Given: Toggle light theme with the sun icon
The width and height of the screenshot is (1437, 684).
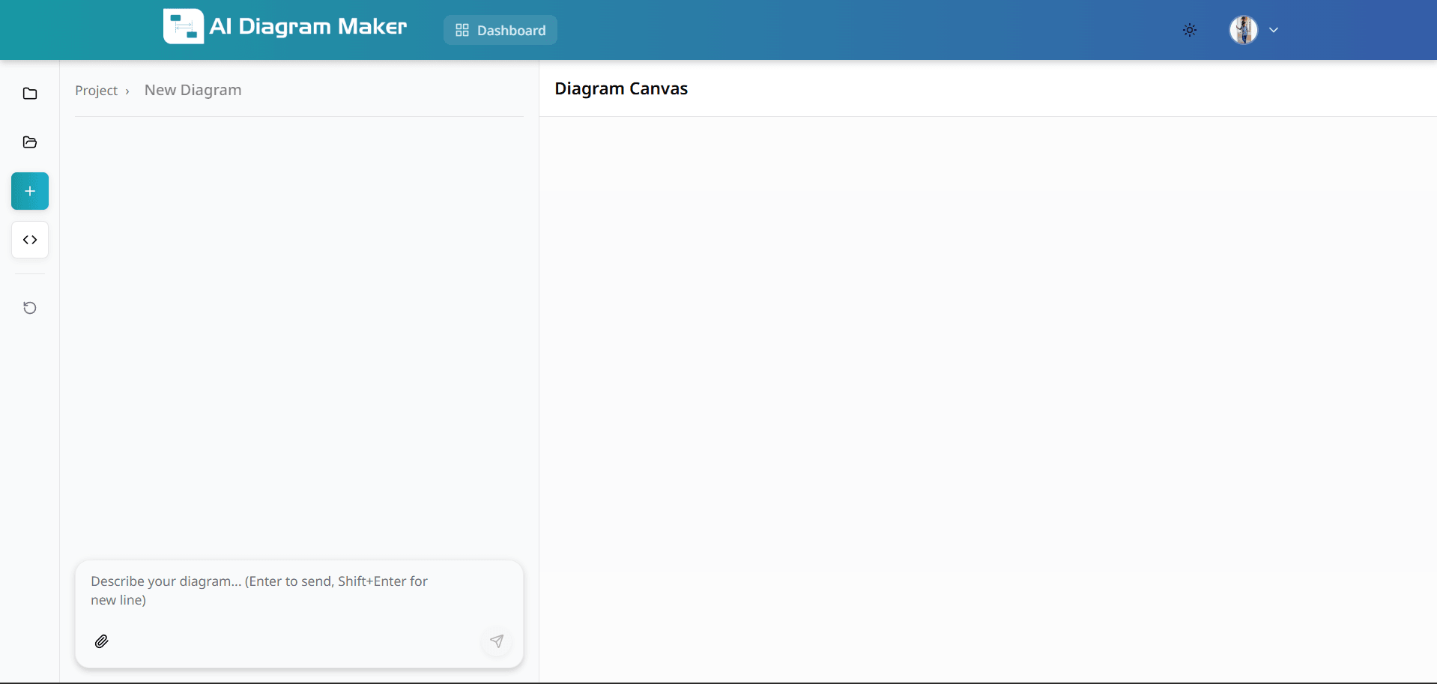Looking at the screenshot, I should (x=1189, y=30).
